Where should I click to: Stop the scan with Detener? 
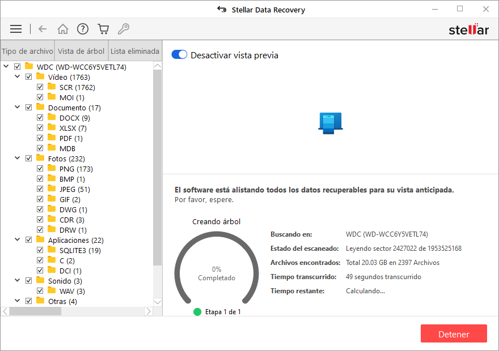454,334
